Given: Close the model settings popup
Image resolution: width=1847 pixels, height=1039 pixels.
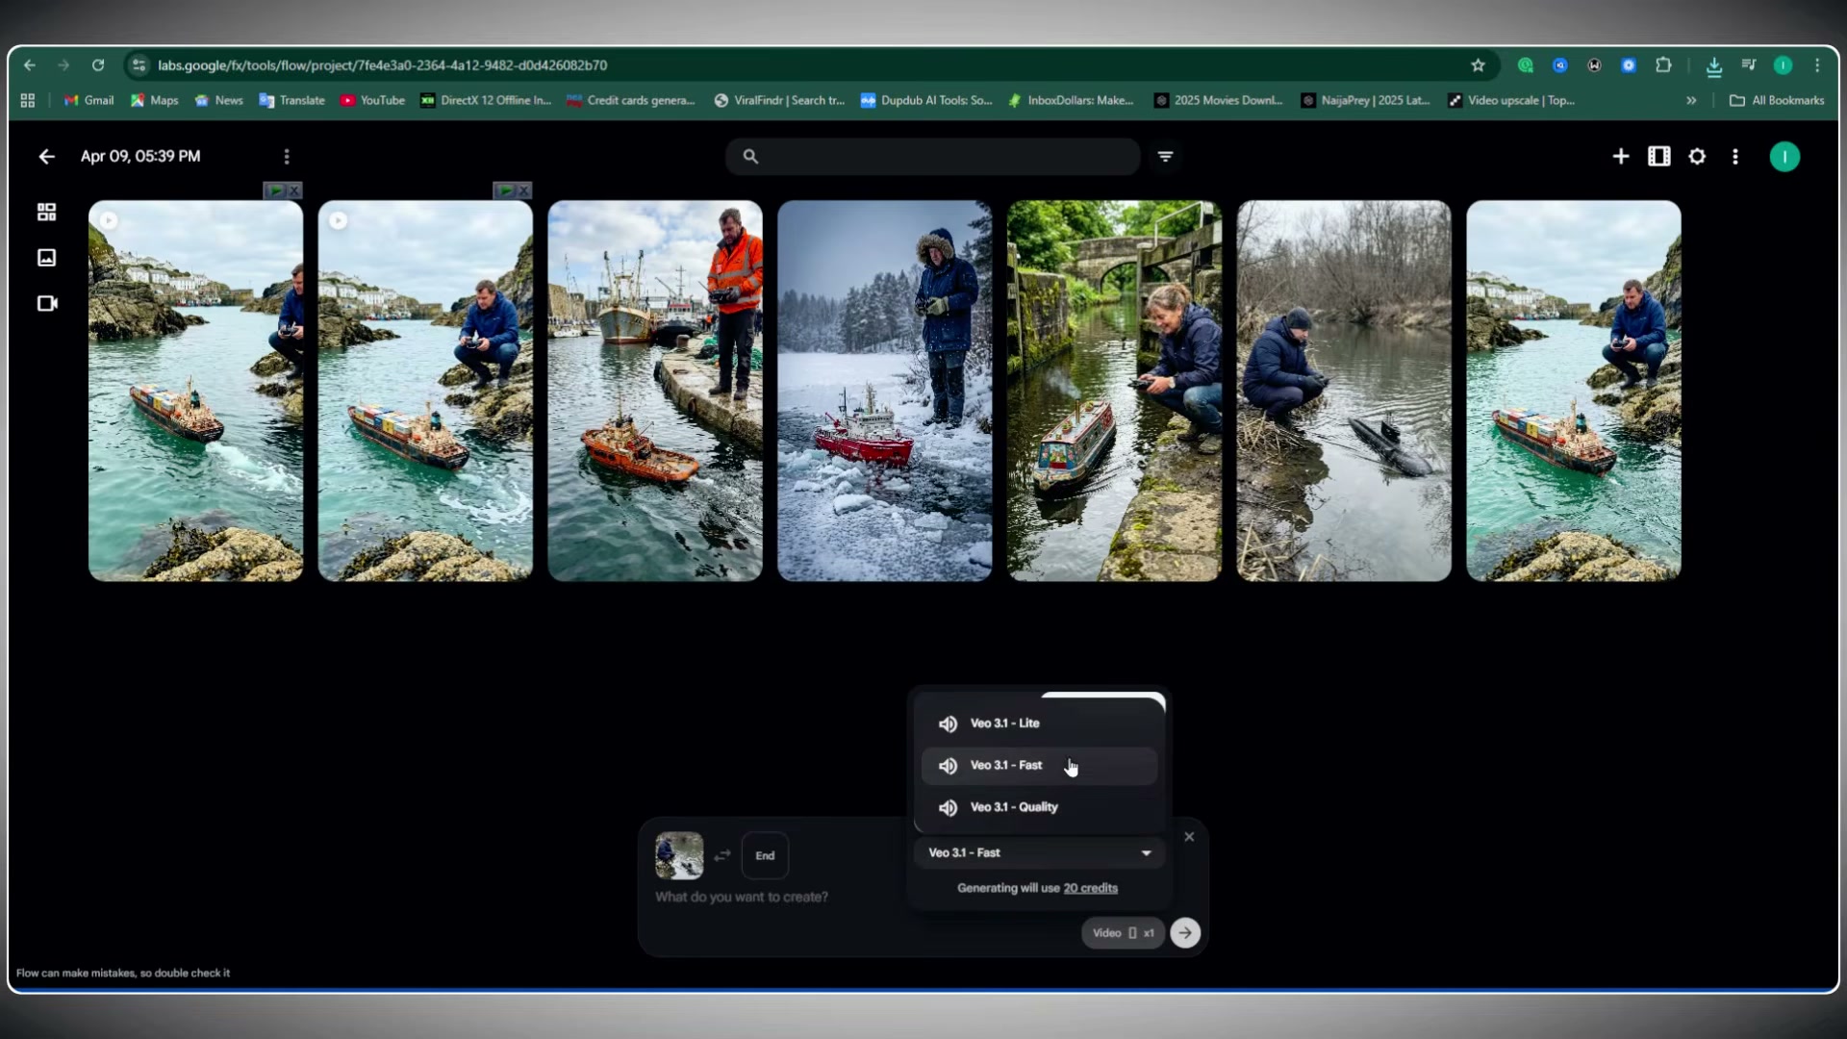Looking at the screenshot, I should (x=1189, y=837).
